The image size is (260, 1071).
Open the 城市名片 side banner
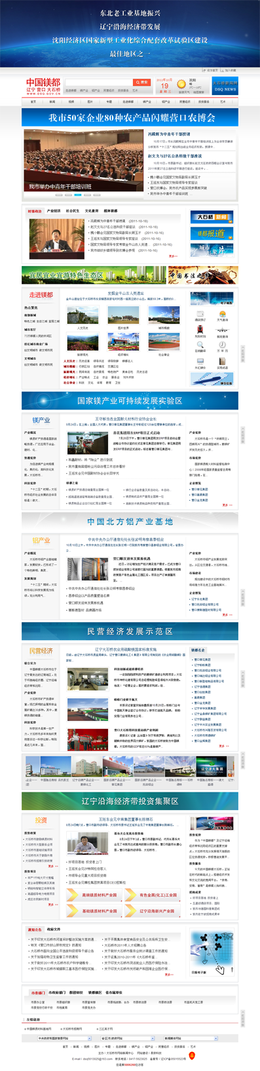(211, 249)
